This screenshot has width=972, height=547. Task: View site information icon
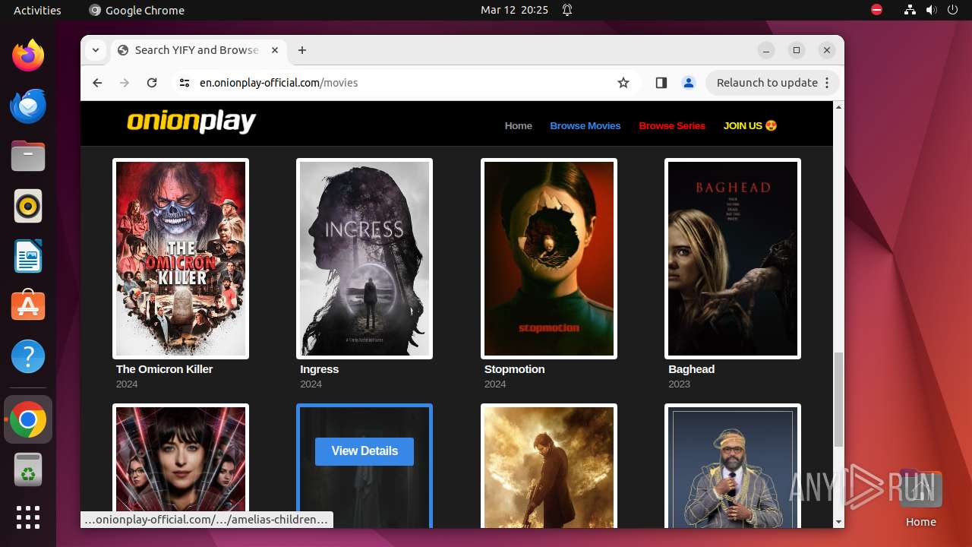185,83
